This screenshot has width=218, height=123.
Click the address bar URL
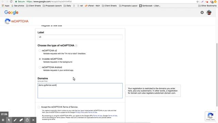point(49,1)
